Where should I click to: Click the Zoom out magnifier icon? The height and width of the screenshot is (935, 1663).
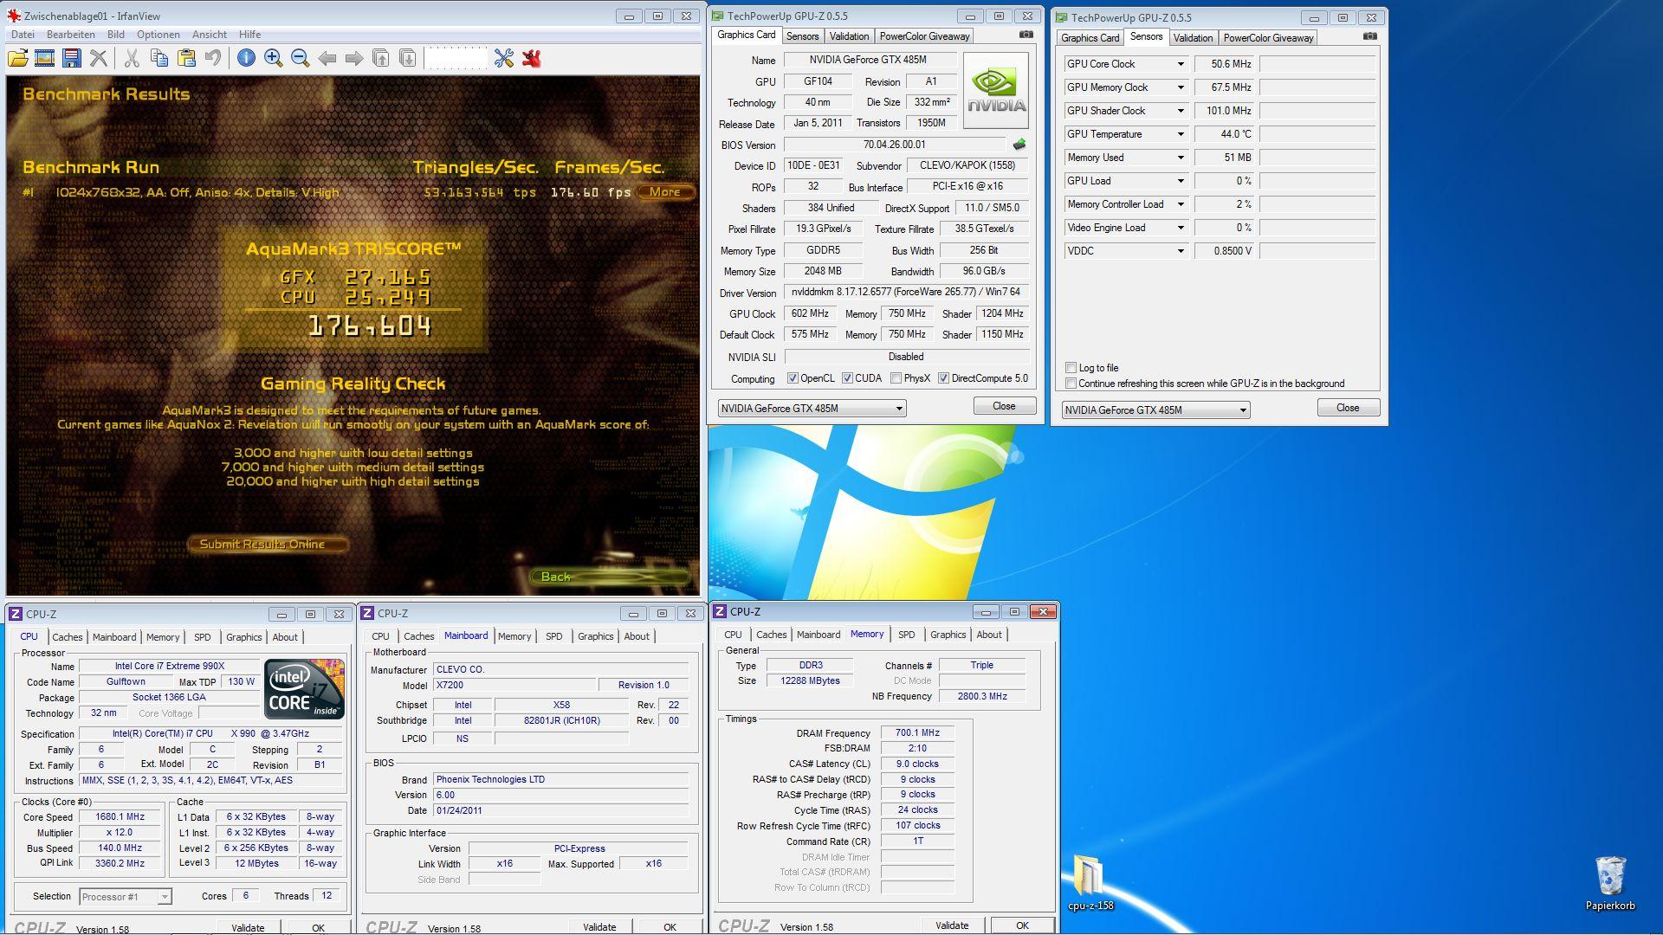pyautogui.click(x=301, y=58)
